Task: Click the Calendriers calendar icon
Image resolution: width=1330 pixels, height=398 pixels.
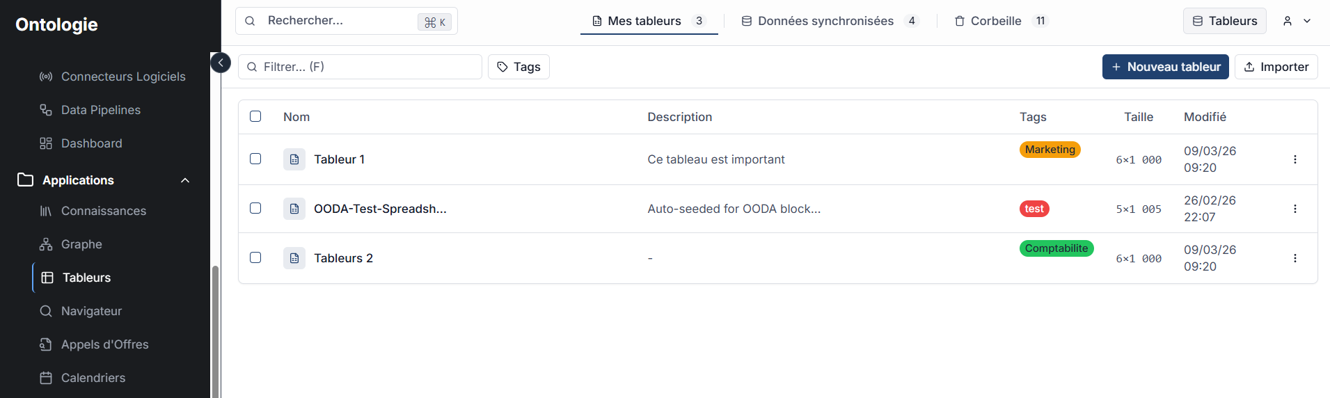Action: click(46, 378)
